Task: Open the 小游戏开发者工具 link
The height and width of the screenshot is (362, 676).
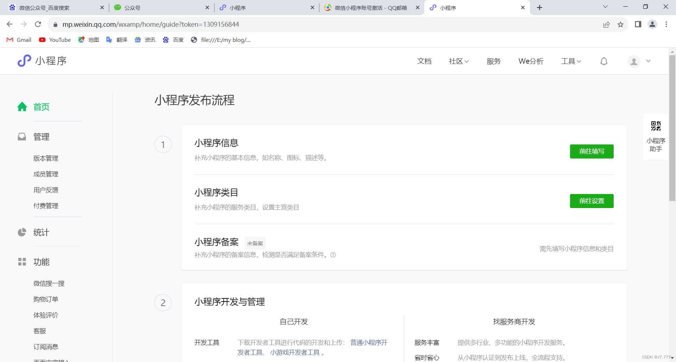Action: click(295, 353)
